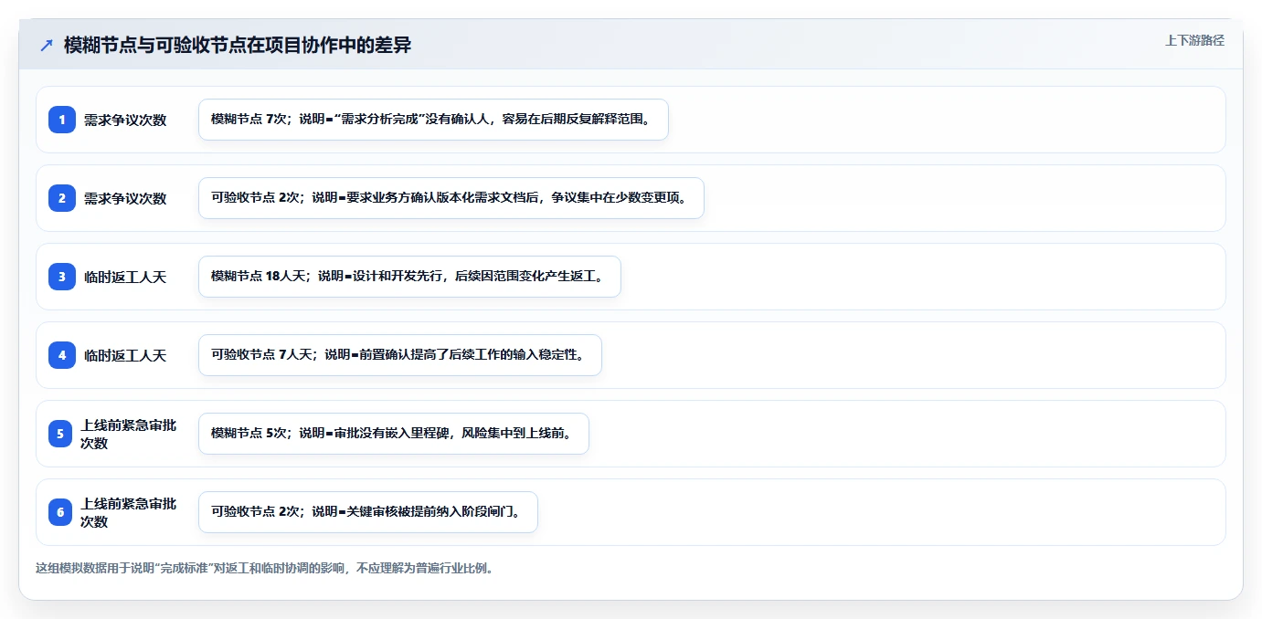This screenshot has width=1262, height=619.
Task: Click the 上下游路径 label at top right
Action: (1194, 40)
